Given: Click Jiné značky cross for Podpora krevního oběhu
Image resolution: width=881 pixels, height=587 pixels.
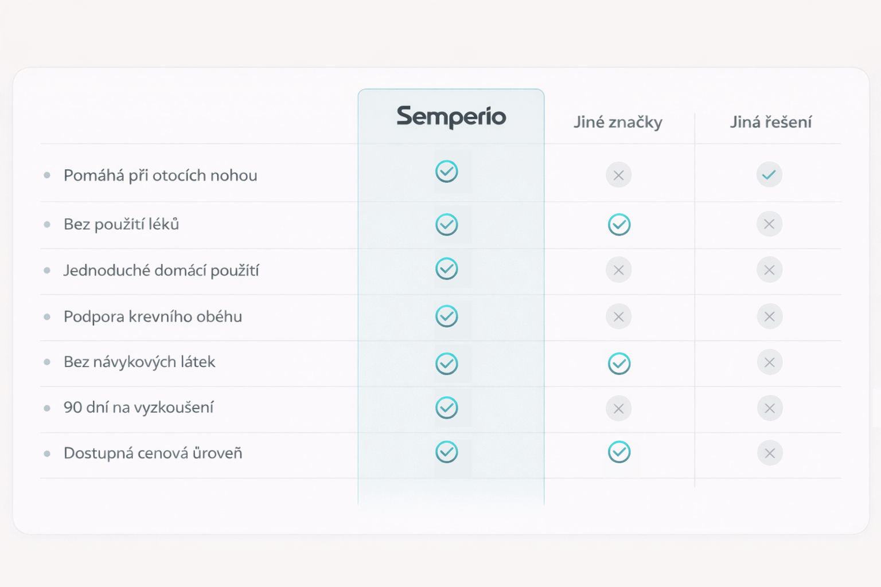Looking at the screenshot, I should tap(618, 316).
